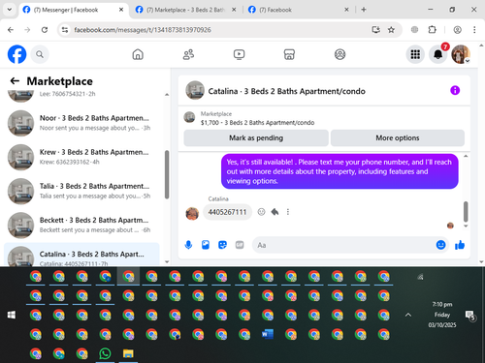Click the message input field Aa

click(x=344, y=245)
